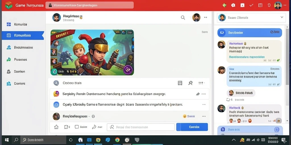Expand the Seam Obrorils dropdown chevron
The image size is (291, 145).
click(x=282, y=17)
